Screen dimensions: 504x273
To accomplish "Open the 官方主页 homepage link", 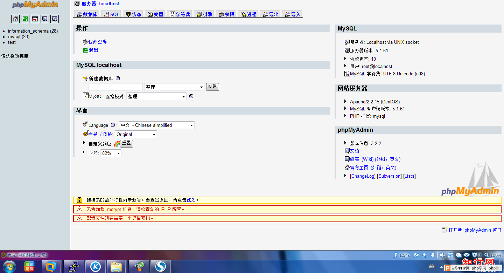I will (x=373, y=168).
